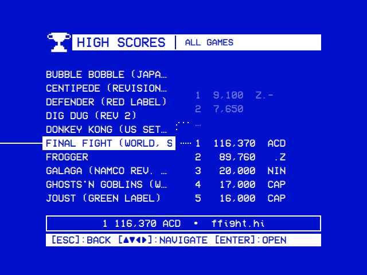Viewport: 367px width, 275px height.
Task: Click faded score 7,650 entry
Action: [x=219, y=109]
